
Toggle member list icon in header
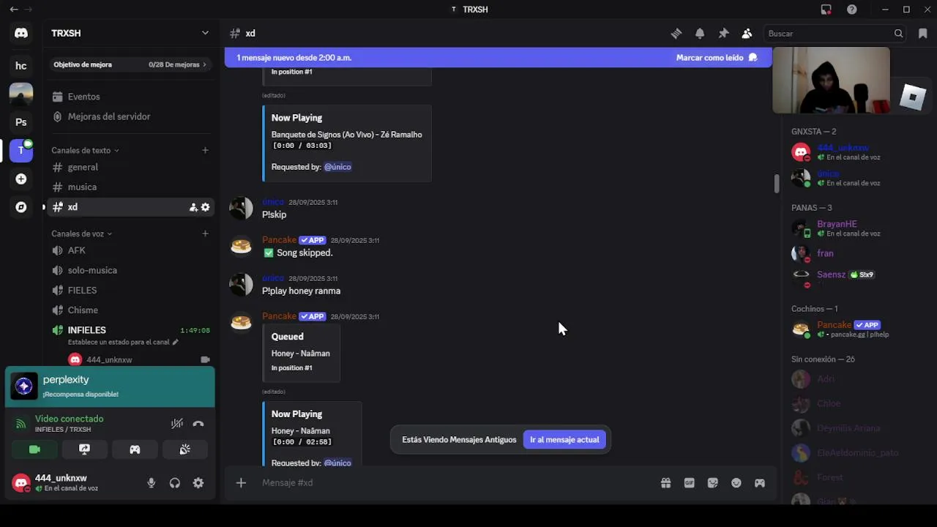[x=747, y=34]
